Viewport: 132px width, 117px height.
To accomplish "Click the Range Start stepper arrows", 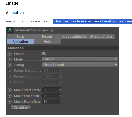I will coord(60,70).
